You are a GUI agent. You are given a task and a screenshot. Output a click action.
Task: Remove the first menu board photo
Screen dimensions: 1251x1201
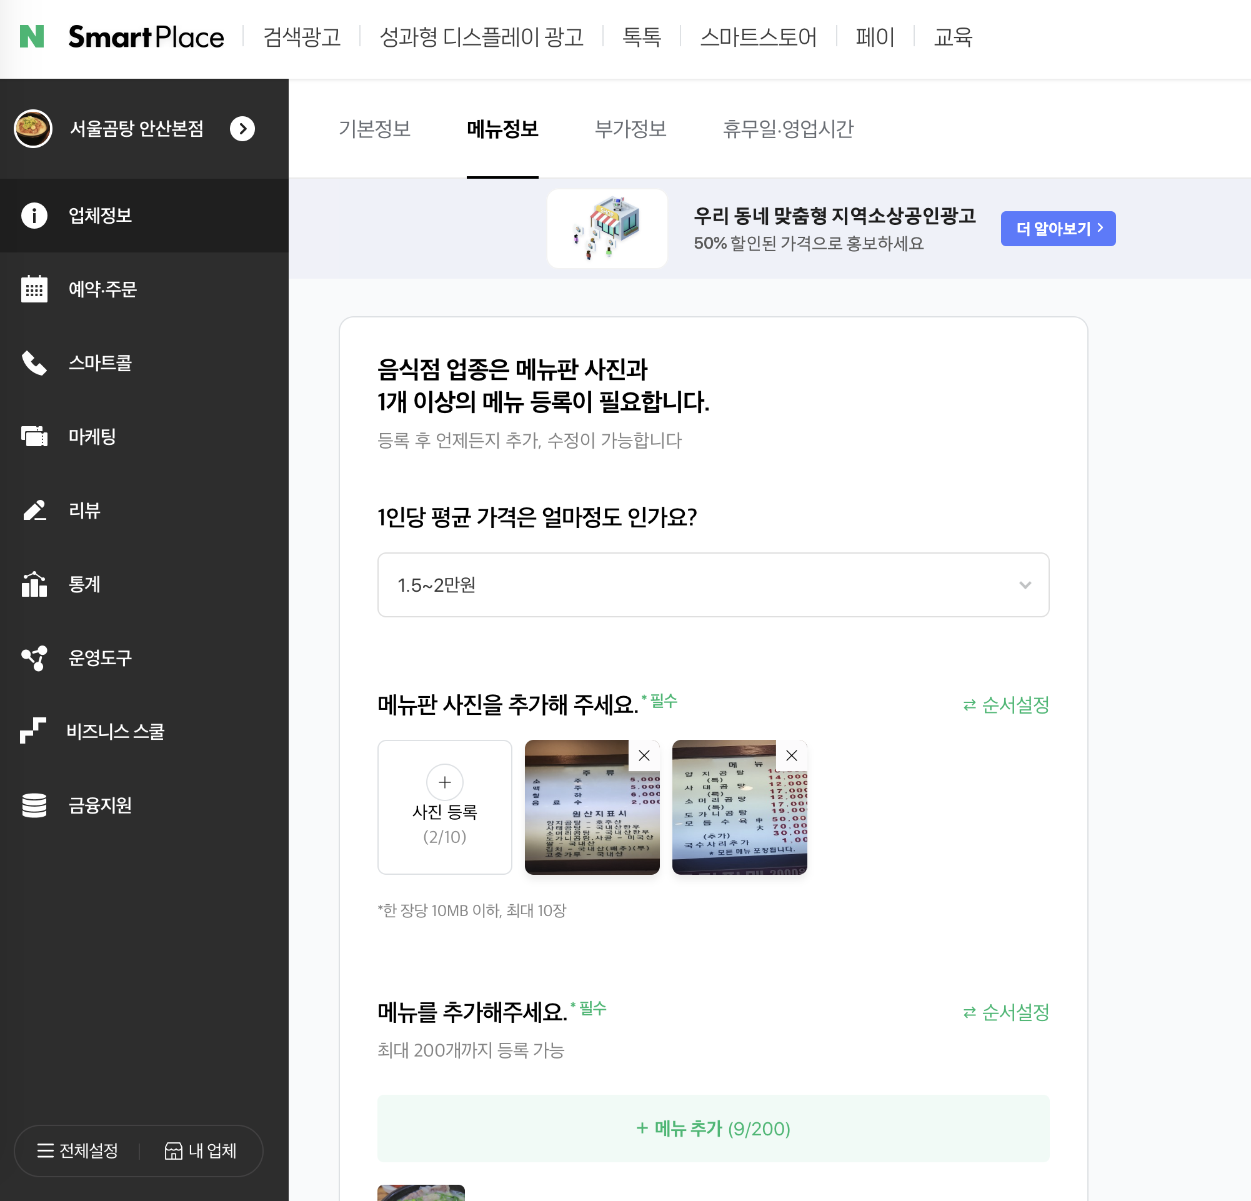[x=644, y=755]
